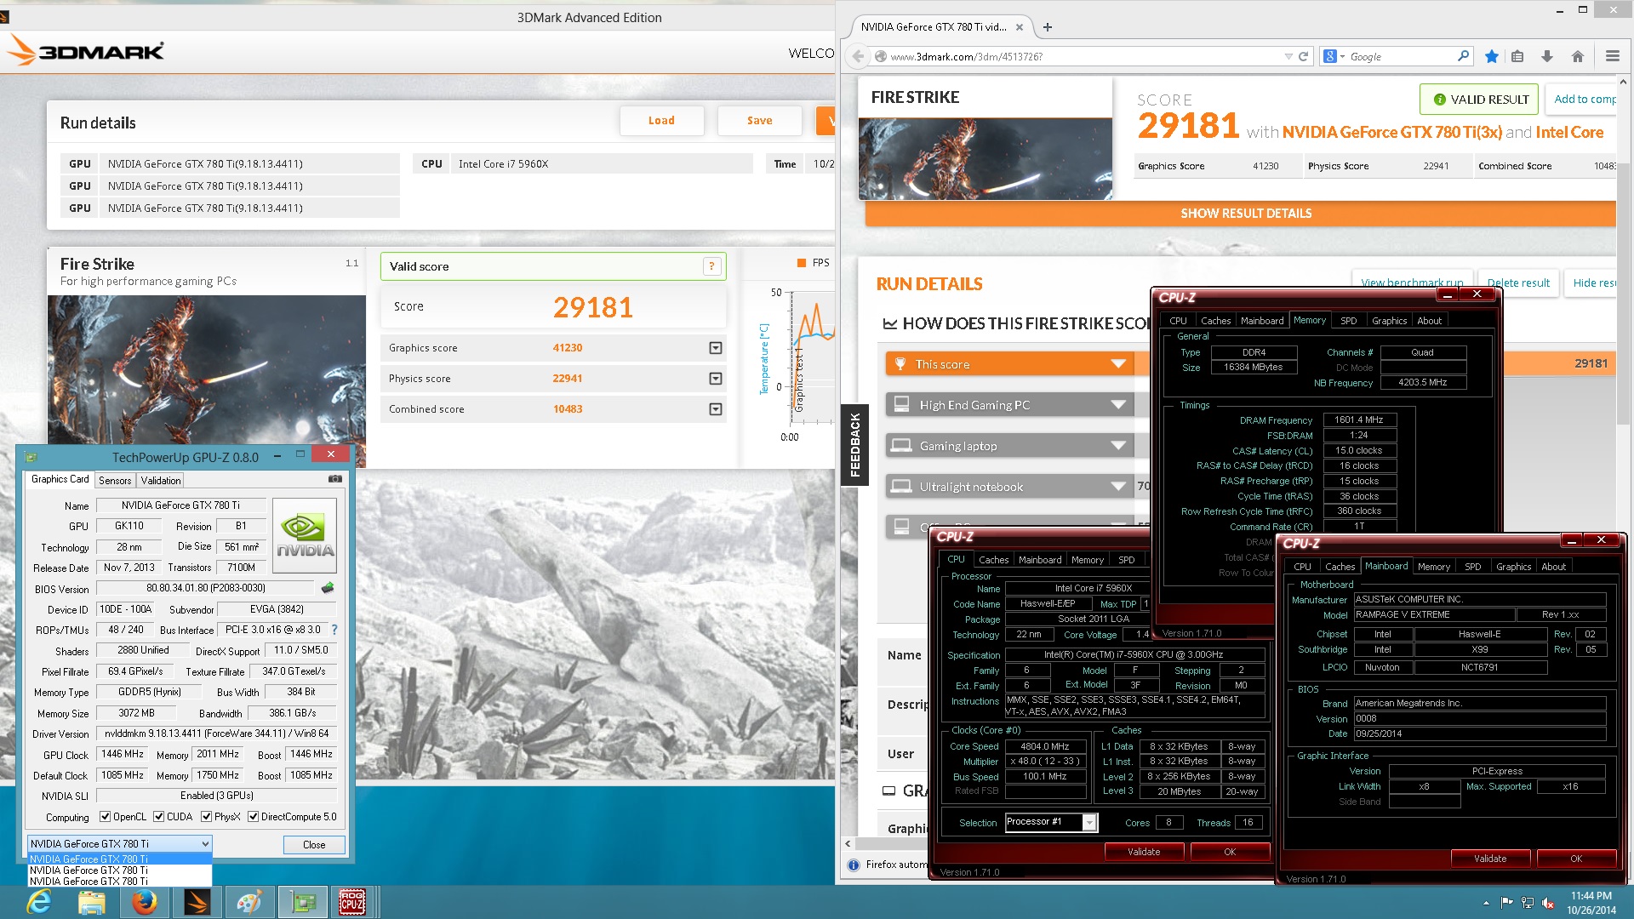The height and width of the screenshot is (919, 1634).
Task: Open a new Firefox tab with the plus
Action: coord(1048,27)
